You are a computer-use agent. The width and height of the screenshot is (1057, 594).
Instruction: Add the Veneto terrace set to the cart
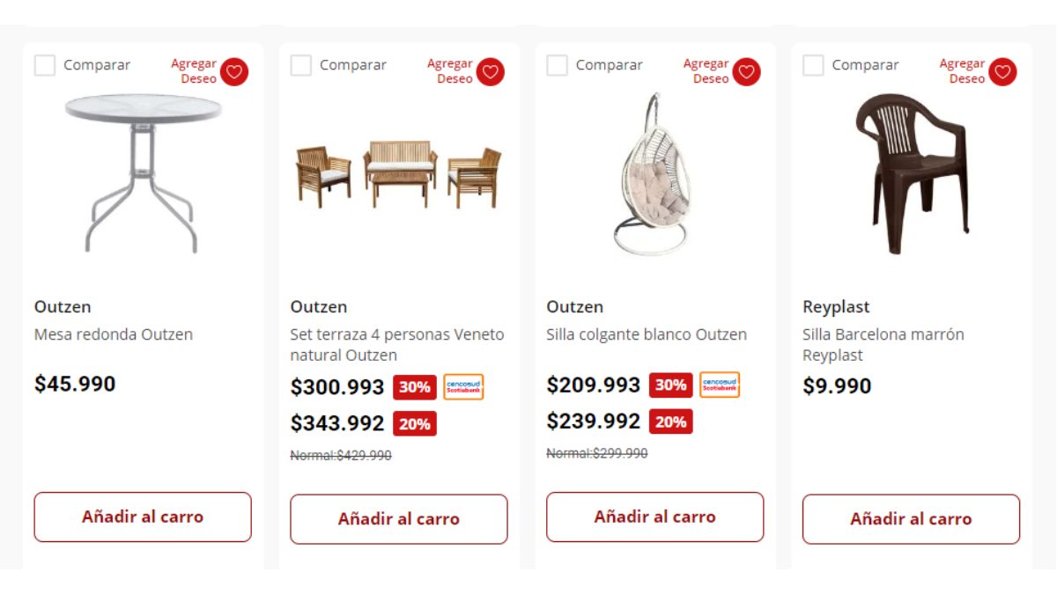[398, 518]
